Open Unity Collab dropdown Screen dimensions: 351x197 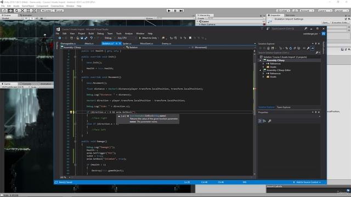coord(284,11)
